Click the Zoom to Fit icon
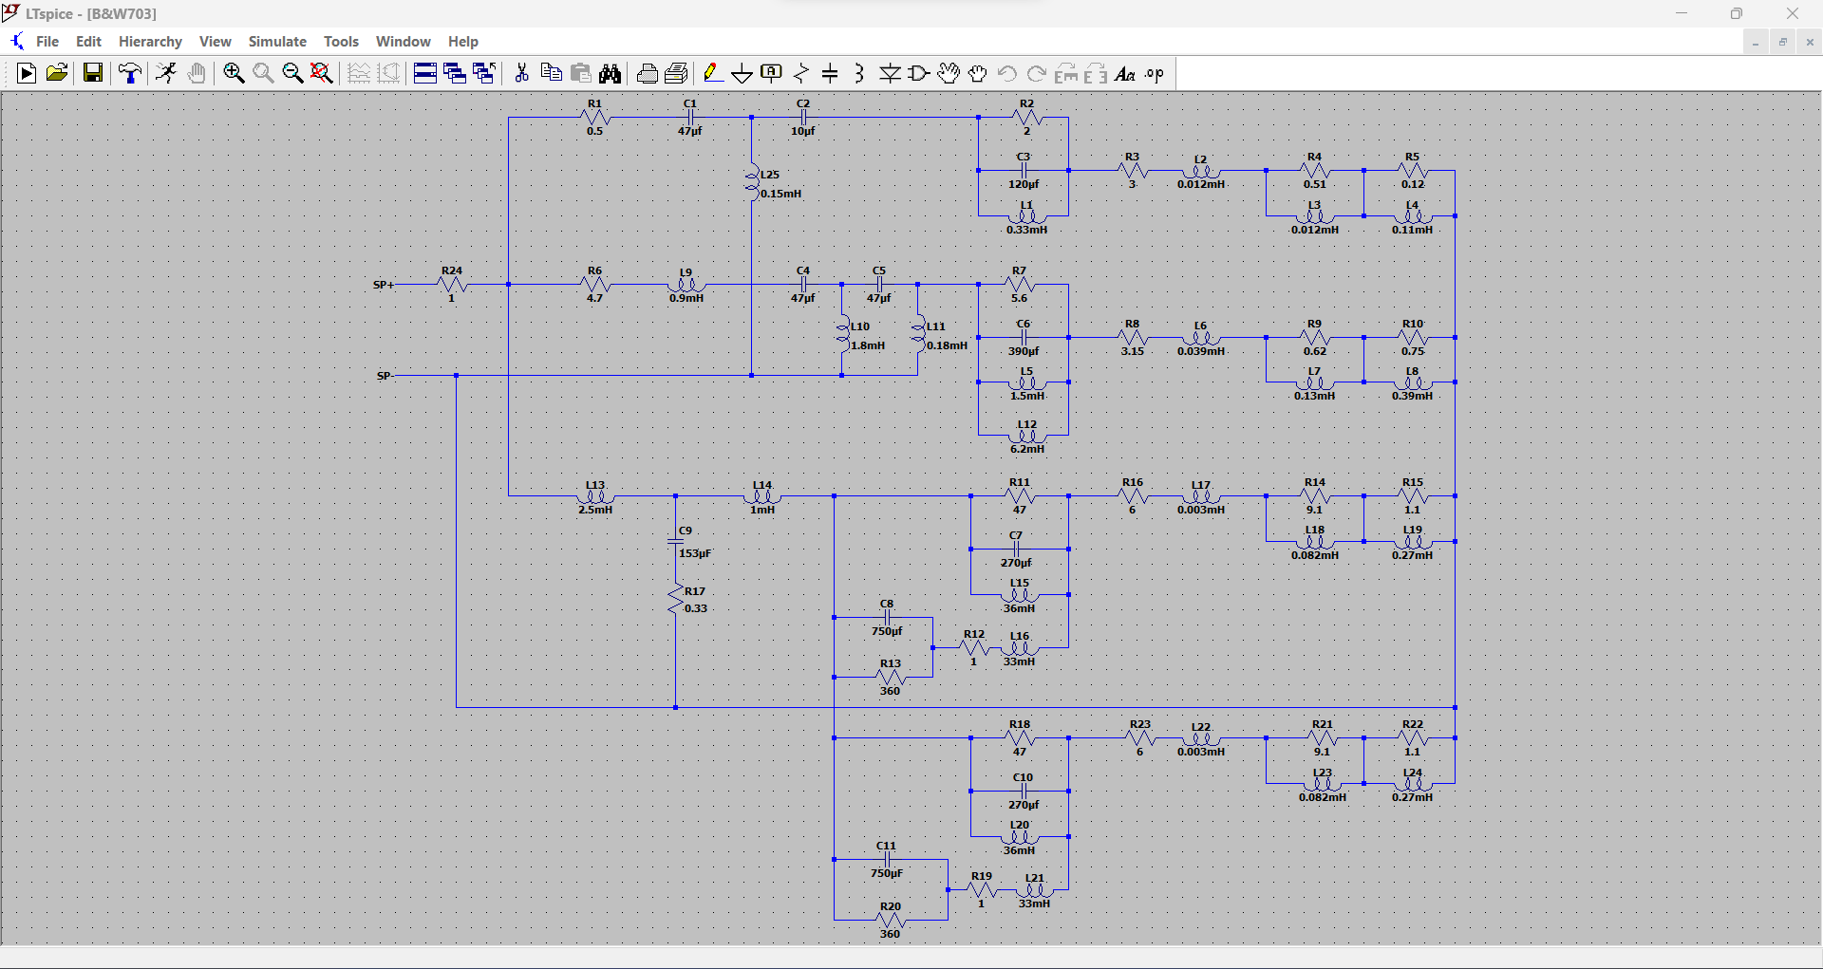Image resolution: width=1823 pixels, height=969 pixels. click(x=322, y=73)
